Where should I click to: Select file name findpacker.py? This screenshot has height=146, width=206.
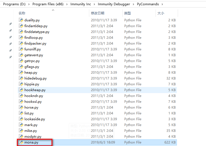[x=35, y=43]
